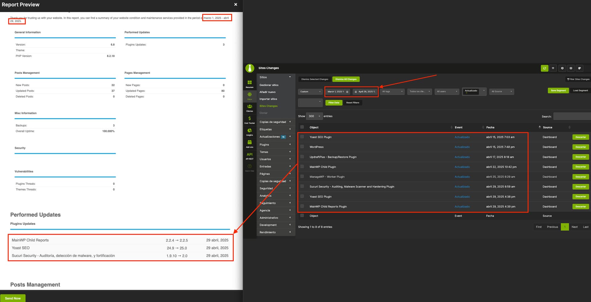The height and width of the screenshot is (302, 591).
Task: Open Gestionar sitios menu item
Action: tap(269, 85)
